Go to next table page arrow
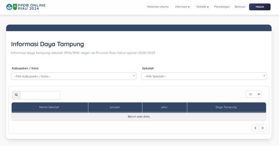The height and width of the screenshot is (146, 279). tap(262, 128)
